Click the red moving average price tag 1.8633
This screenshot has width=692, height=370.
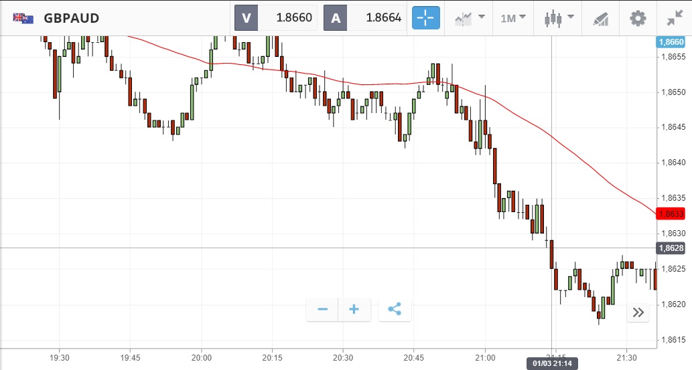(x=671, y=214)
